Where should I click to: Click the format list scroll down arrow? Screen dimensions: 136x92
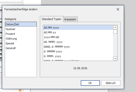coord(115,59)
